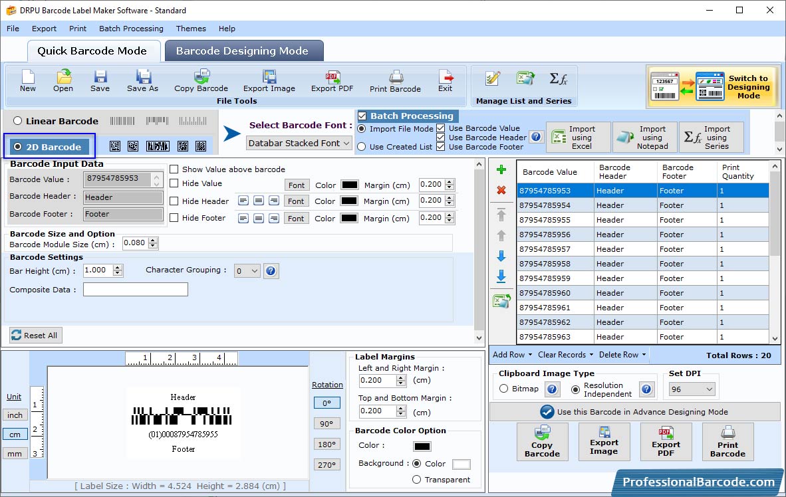Toggle the Batch Processing checkbox
The image size is (786, 497).
tap(362, 116)
